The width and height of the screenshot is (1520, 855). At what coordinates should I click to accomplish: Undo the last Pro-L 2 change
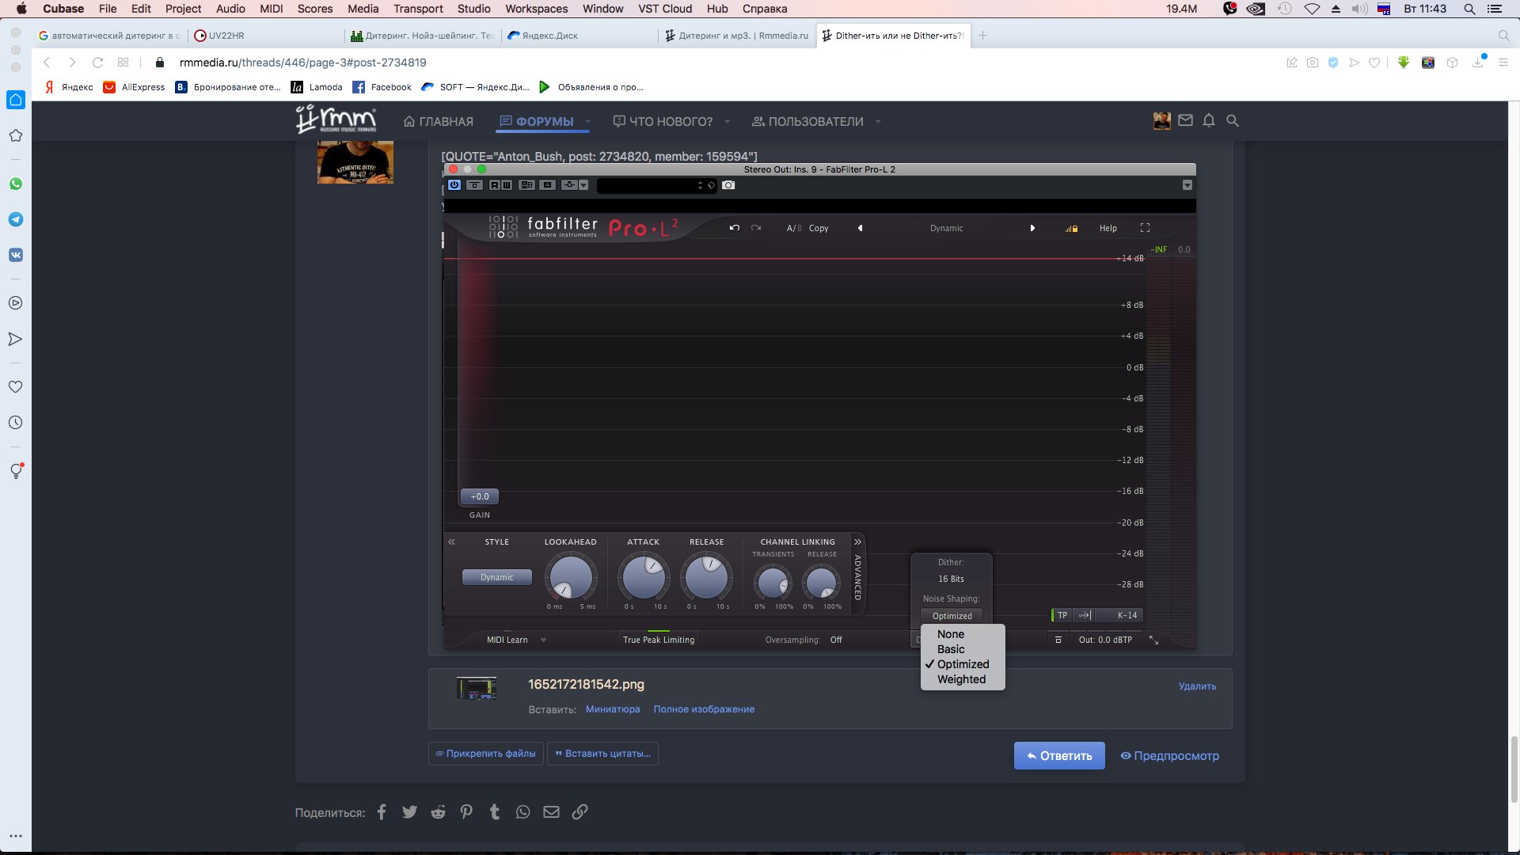tap(735, 228)
